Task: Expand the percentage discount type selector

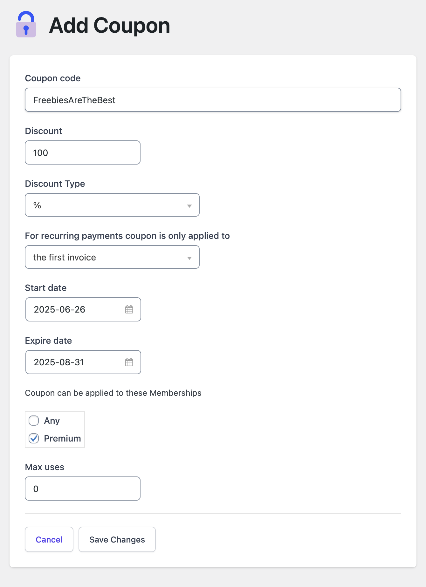Action: (x=112, y=205)
